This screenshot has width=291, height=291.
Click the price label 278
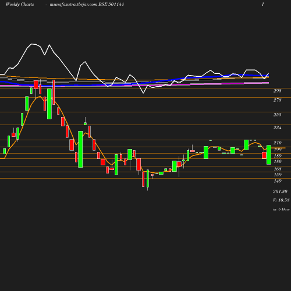pyautogui.click(x=277, y=100)
